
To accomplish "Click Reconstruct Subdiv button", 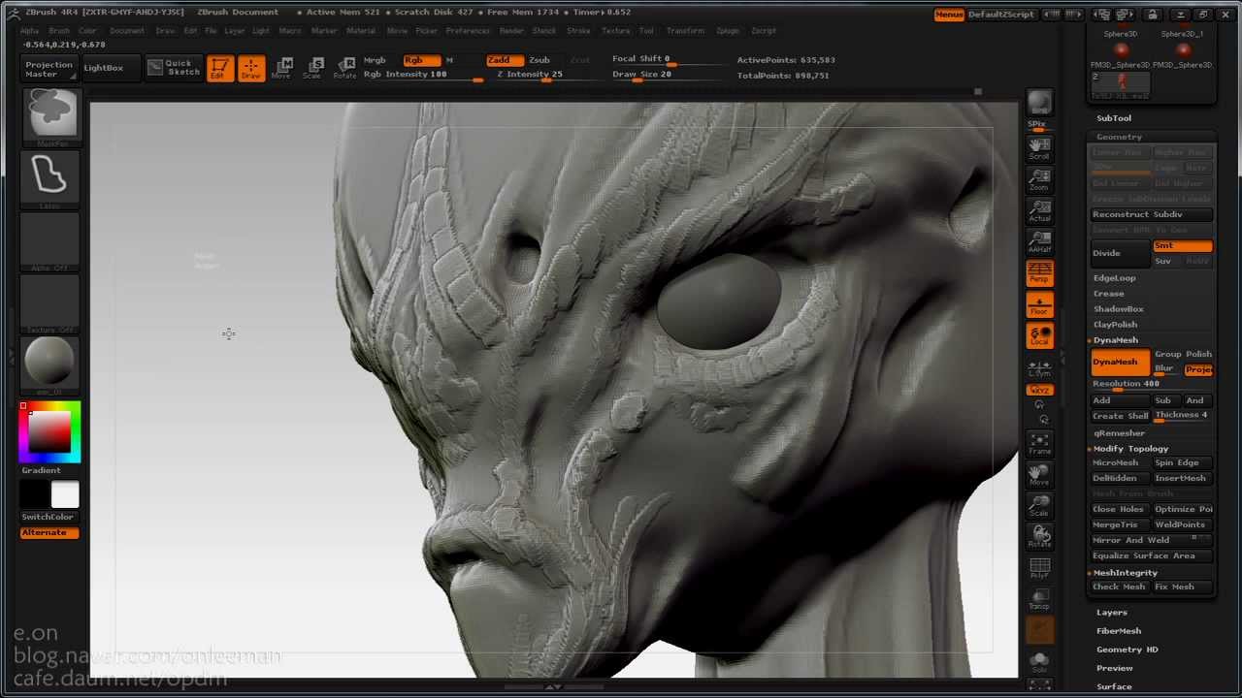I will coord(1152,215).
